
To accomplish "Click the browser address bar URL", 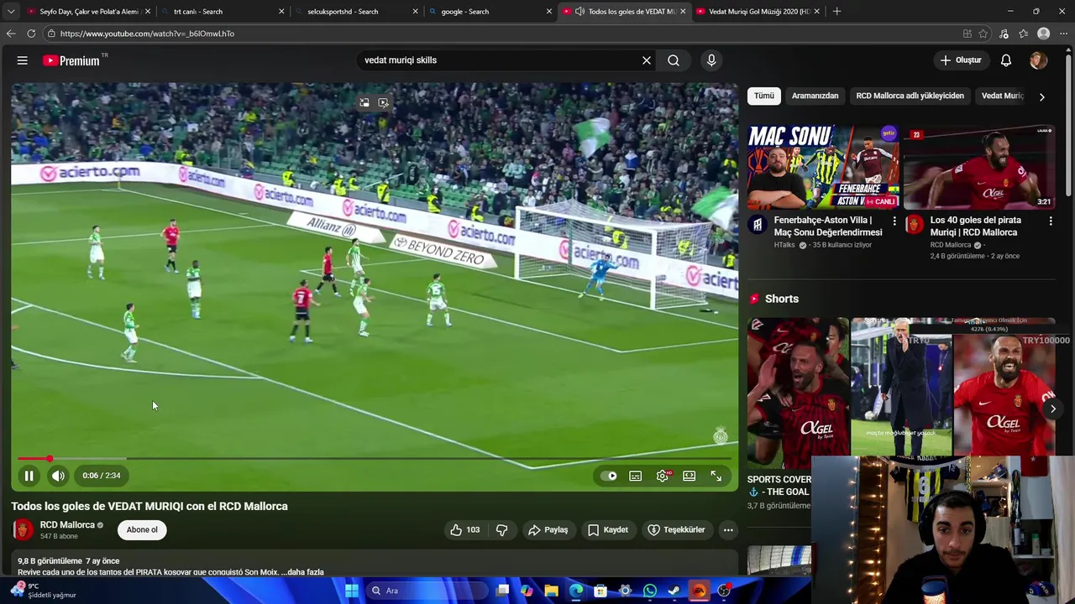I will click(x=147, y=34).
